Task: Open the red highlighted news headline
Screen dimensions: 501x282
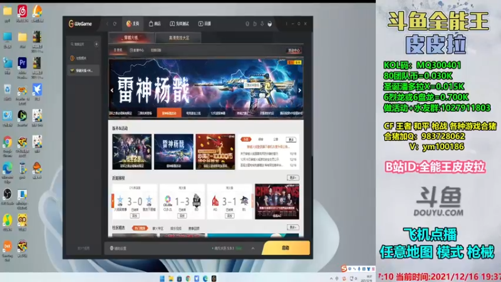Action: (268, 147)
